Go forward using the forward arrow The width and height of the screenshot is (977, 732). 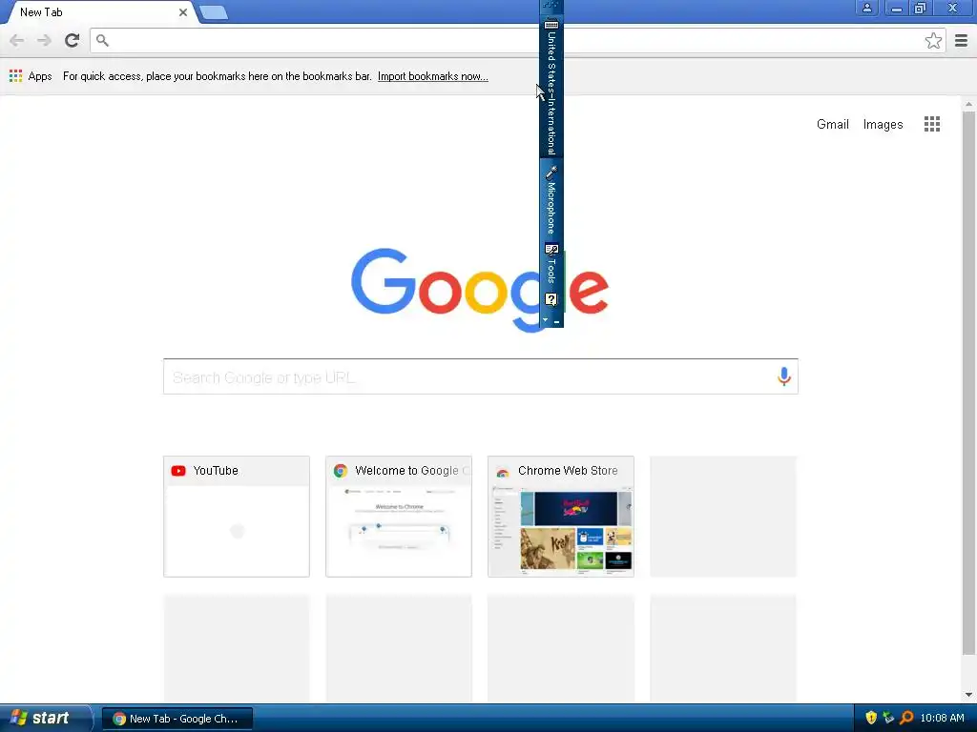(x=44, y=40)
